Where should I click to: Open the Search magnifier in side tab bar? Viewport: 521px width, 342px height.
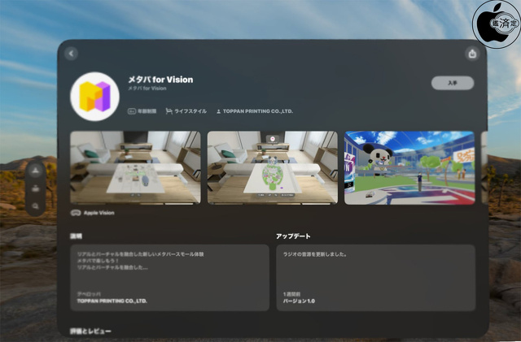(35, 208)
